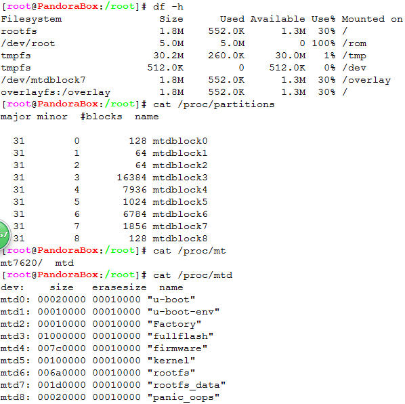Click 'cat /proc/mtd' command text
The width and height of the screenshot is (405, 404).
coord(192,275)
